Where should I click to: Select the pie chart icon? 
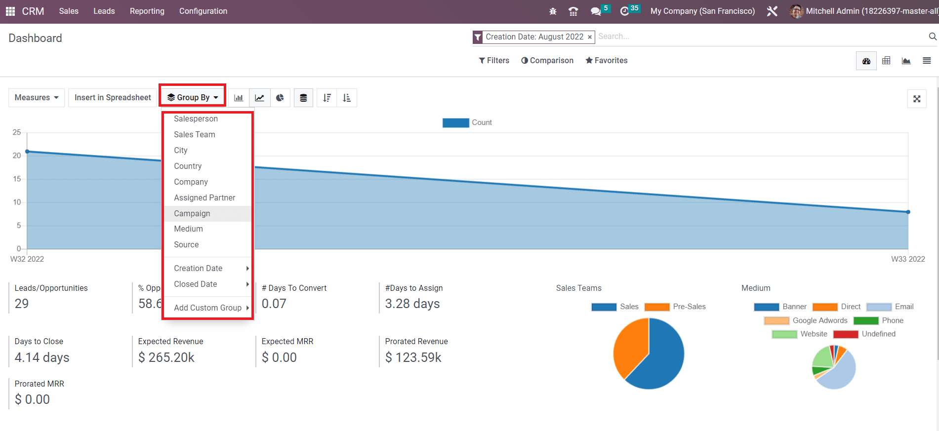click(280, 98)
